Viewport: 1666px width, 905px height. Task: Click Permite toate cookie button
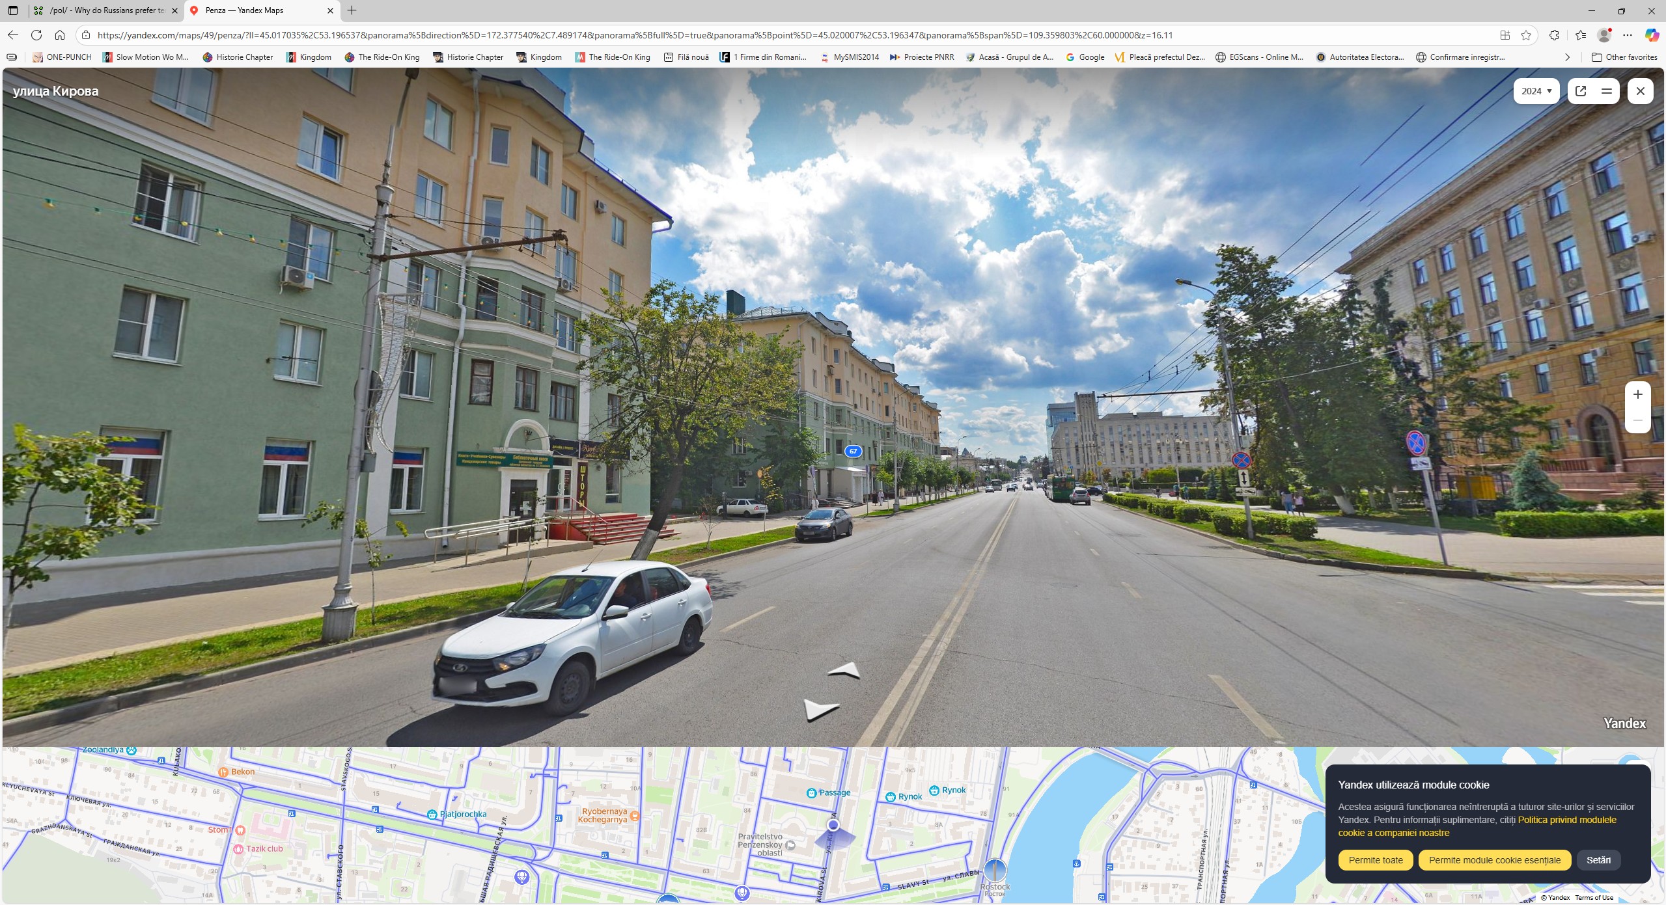tap(1375, 860)
